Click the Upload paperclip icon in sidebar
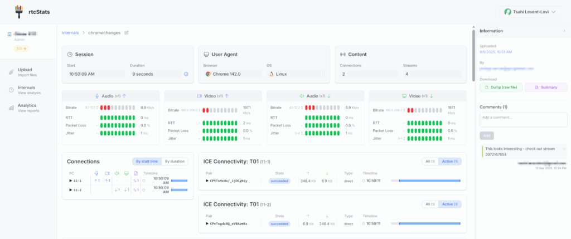Screen dimensions: 571x239 [x=11, y=71]
